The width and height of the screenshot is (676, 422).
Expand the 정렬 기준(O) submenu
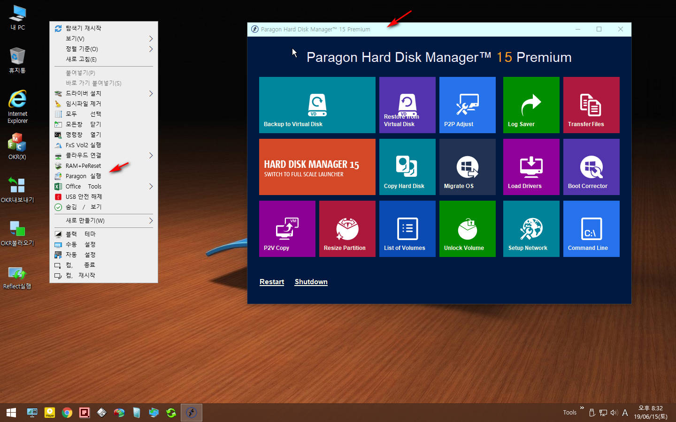pyautogui.click(x=104, y=49)
